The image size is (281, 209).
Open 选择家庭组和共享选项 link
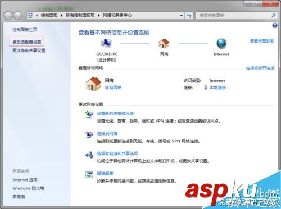(117, 154)
